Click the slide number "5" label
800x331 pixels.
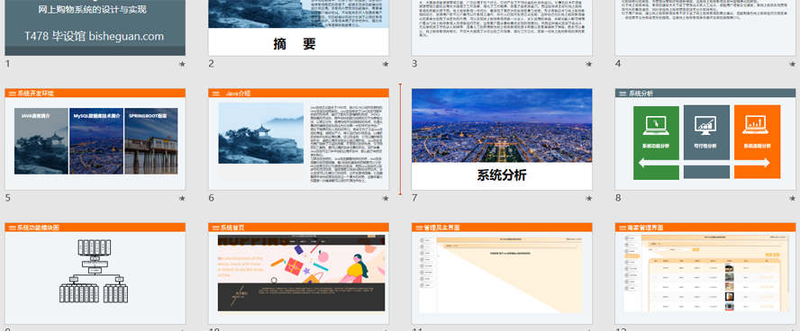pos(7,198)
